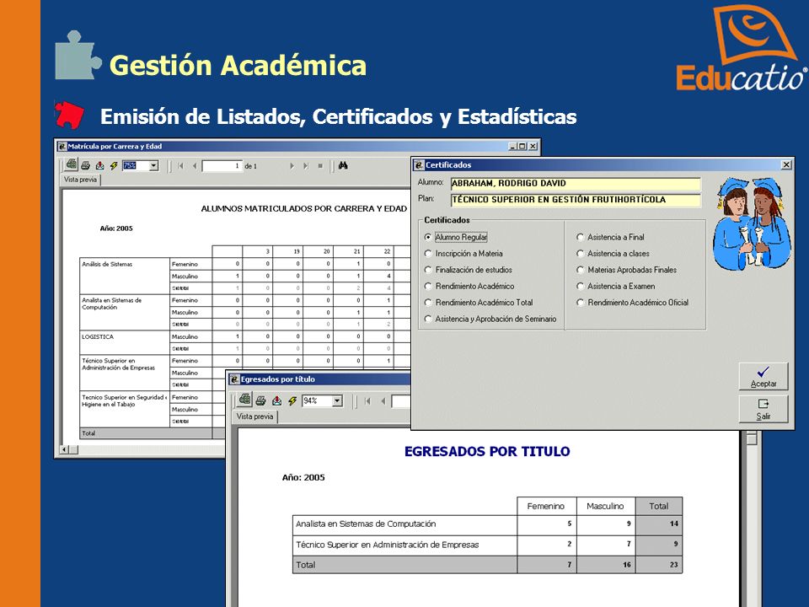Go to previous page in Egresados por título

[x=383, y=401]
